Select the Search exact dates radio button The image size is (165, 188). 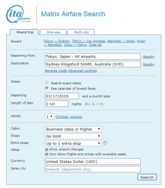(x=47, y=83)
